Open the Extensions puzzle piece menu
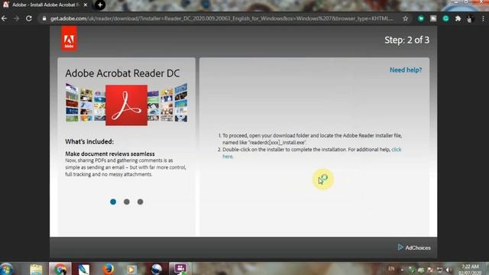The image size is (489, 275). 458,18
